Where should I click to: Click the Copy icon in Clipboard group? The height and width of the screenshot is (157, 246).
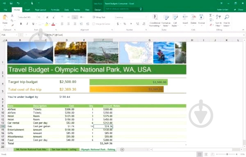click(x=12, y=21)
